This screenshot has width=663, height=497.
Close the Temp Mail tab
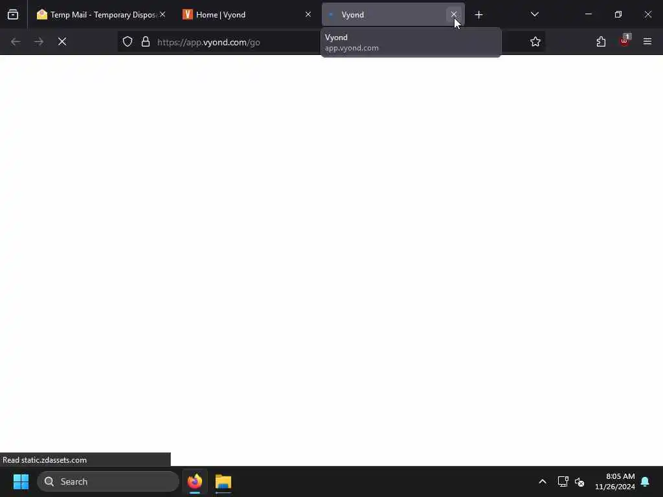pyautogui.click(x=163, y=14)
